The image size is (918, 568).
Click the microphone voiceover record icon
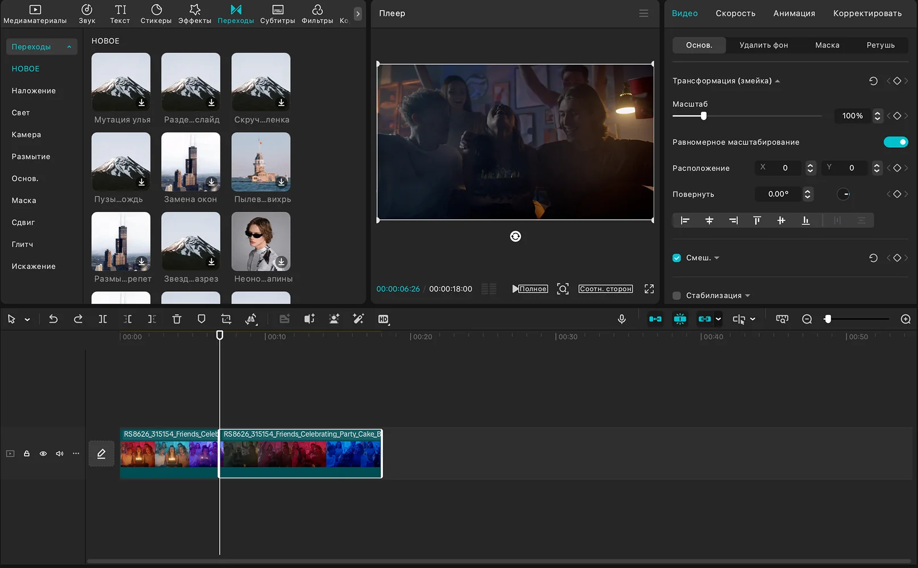click(621, 319)
